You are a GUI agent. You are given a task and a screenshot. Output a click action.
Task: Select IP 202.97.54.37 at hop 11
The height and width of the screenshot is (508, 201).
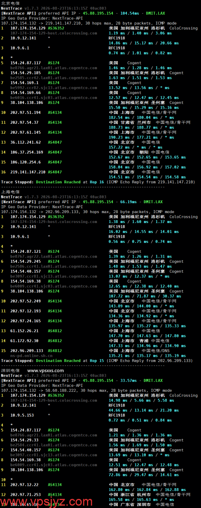pyautogui.click(x=24, y=122)
